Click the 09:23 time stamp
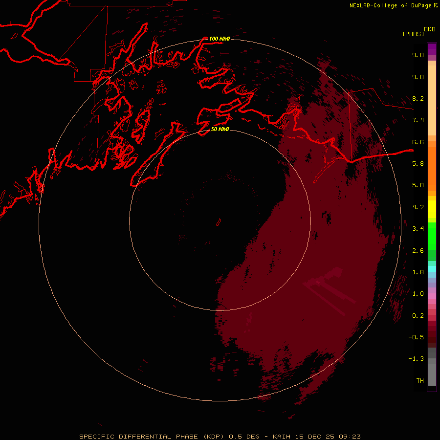This screenshot has width=440, height=440. point(350,437)
